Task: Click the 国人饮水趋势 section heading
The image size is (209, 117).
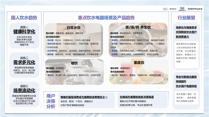Action: 24,18
